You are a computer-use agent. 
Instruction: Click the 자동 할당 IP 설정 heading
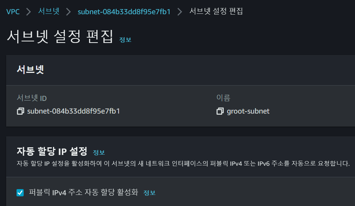pos(52,151)
